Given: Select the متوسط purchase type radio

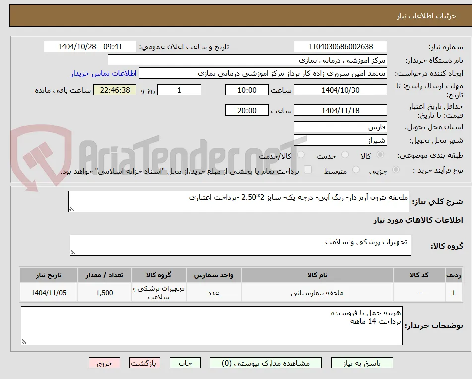Looking at the screenshot, I should tap(356, 170).
